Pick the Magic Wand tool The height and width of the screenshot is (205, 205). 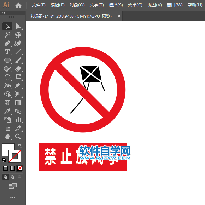pos(7,35)
